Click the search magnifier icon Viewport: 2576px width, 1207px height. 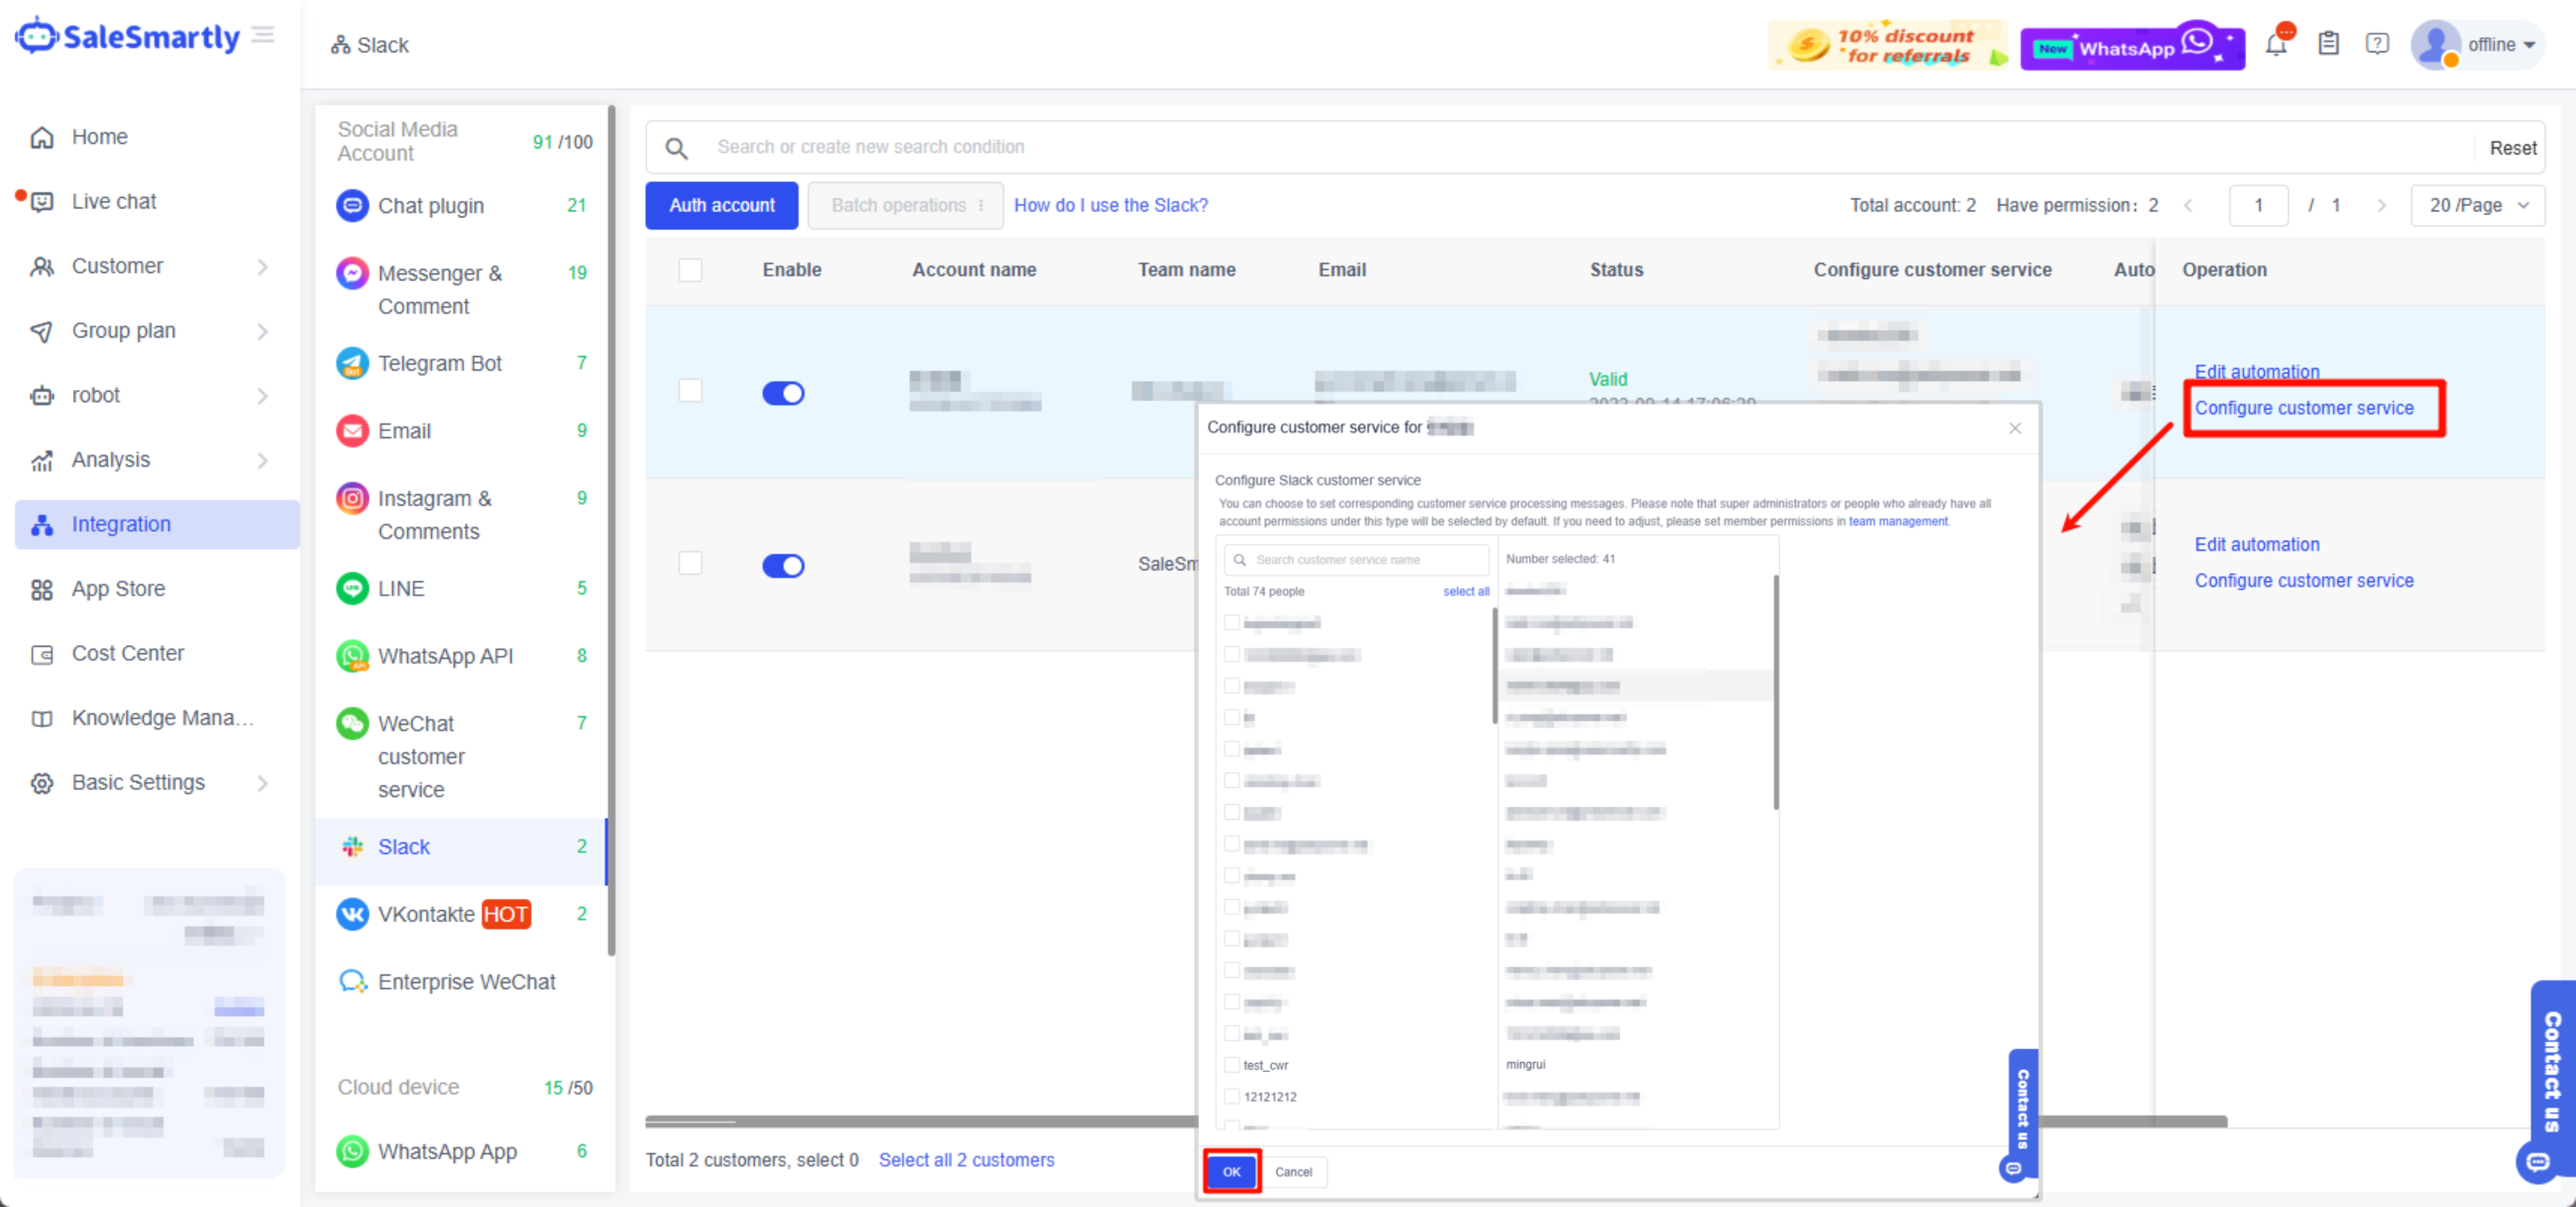pos(677,148)
